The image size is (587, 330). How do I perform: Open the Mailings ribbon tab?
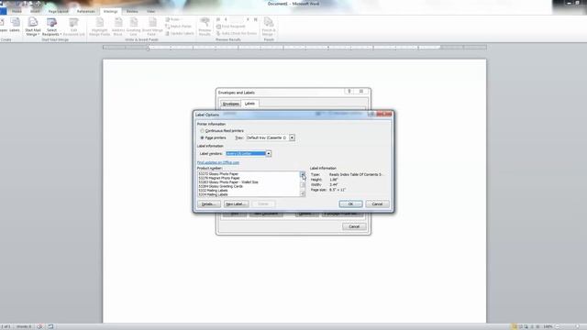click(110, 12)
